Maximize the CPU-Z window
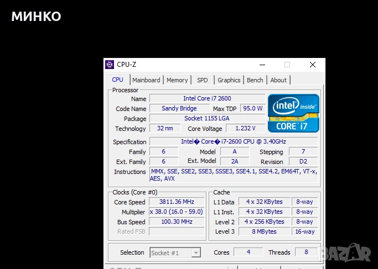 click(x=287, y=65)
